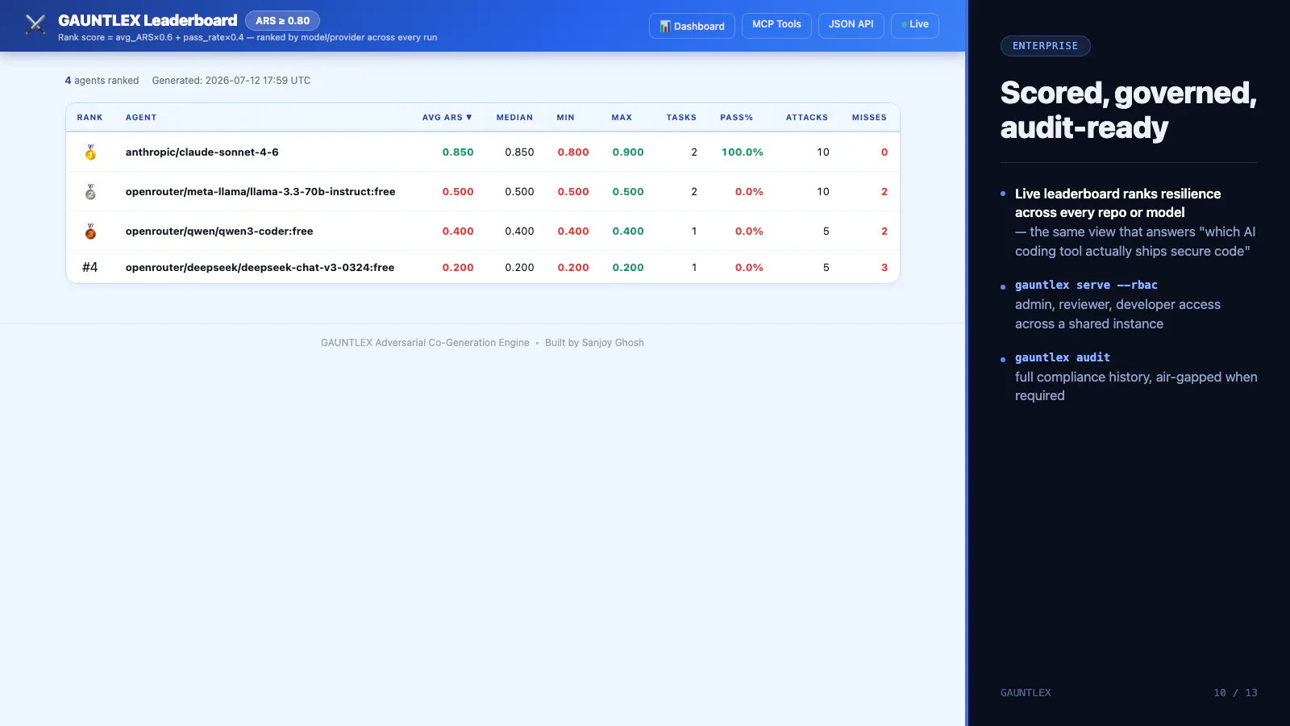Click claude-sonnet's 0.850 average ARS score
Image resolution: width=1290 pixels, height=726 pixels.
[x=458, y=152]
